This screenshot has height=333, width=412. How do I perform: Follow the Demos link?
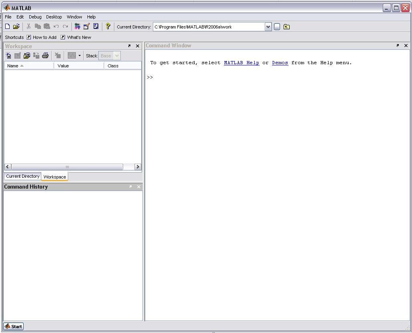(x=280, y=63)
